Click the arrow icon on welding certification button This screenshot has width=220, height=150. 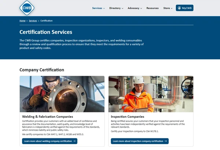point(74,141)
